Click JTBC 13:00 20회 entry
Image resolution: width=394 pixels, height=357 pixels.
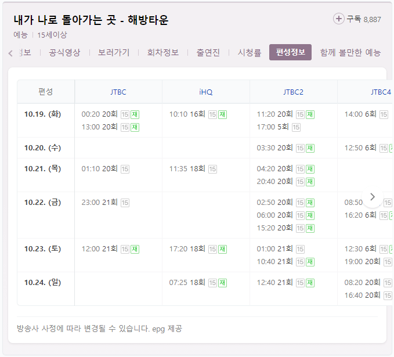(99, 127)
